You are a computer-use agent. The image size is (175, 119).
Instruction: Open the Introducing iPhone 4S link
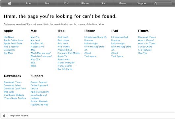[95, 37]
